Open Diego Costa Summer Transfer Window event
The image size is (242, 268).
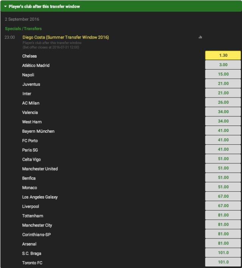click(x=65, y=37)
